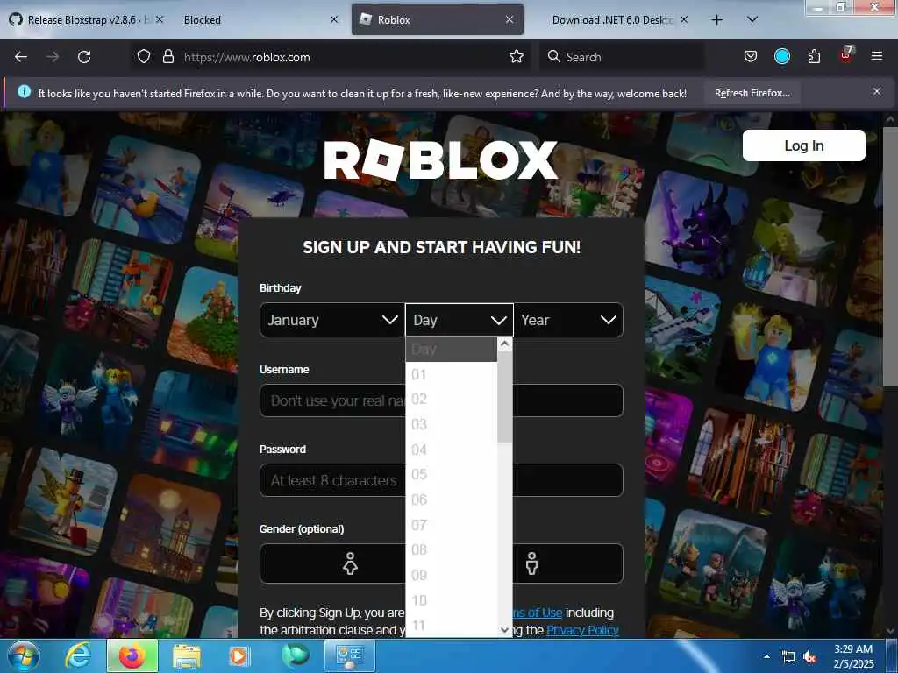
Task: Choose day 09 from the list
Action: (451, 575)
